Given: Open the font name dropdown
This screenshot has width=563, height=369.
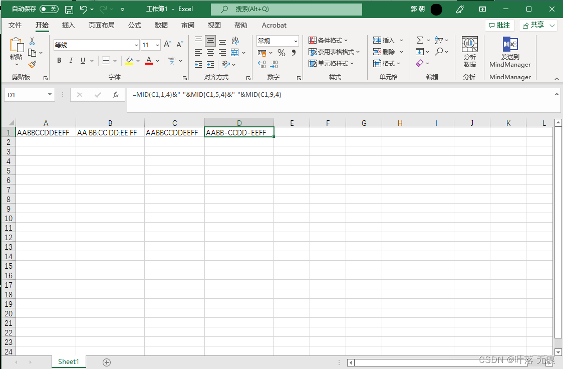Looking at the screenshot, I should [136, 45].
